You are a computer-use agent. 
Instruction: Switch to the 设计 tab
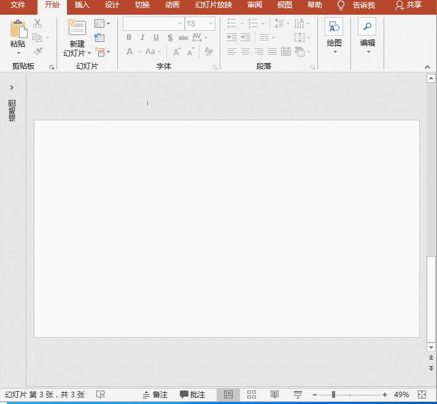(112, 5)
